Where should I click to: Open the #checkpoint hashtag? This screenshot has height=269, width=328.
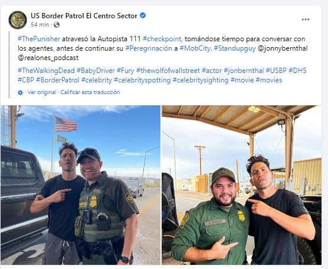(x=162, y=39)
